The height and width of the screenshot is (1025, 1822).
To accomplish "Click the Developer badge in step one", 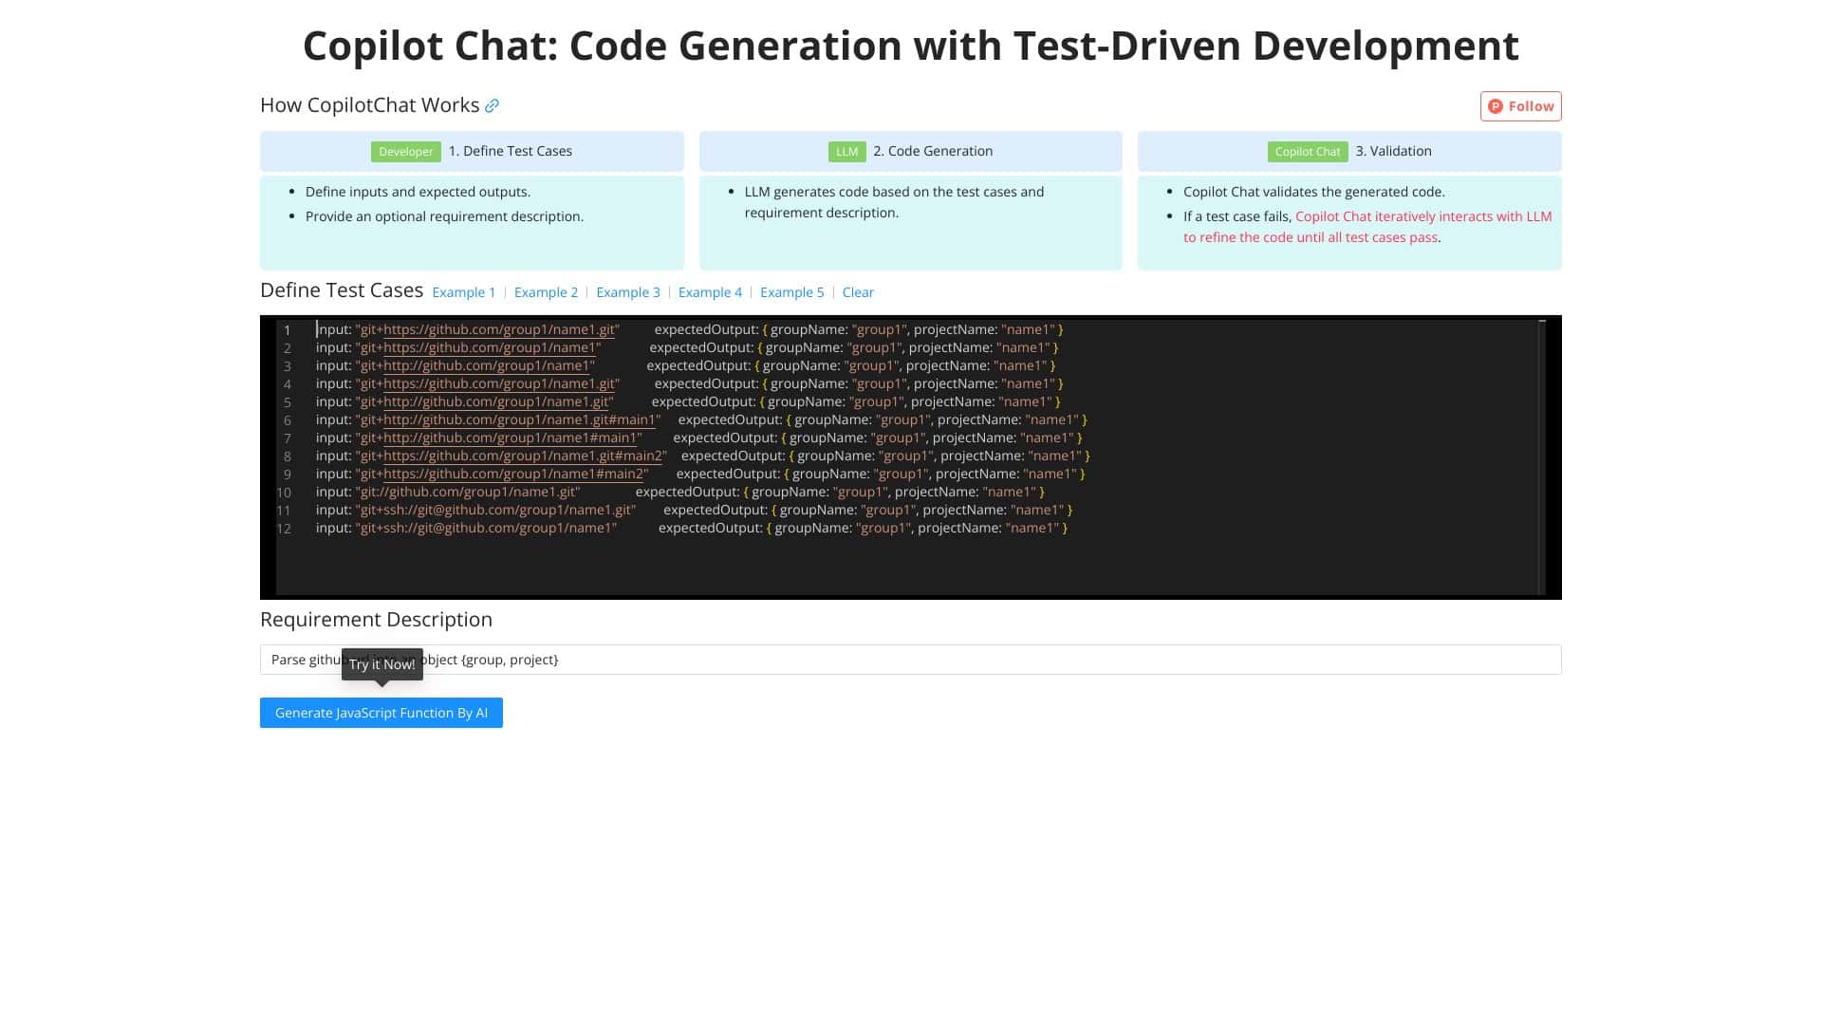I will pyautogui.click(x=404, y=151).
